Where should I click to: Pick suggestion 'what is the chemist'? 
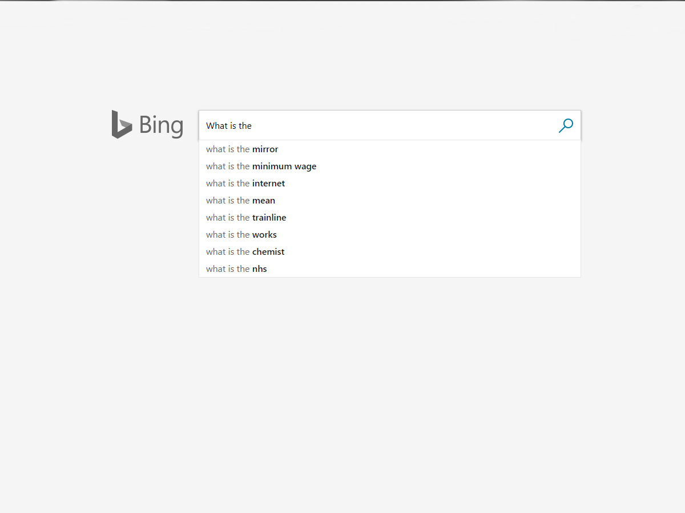(390, 252)
